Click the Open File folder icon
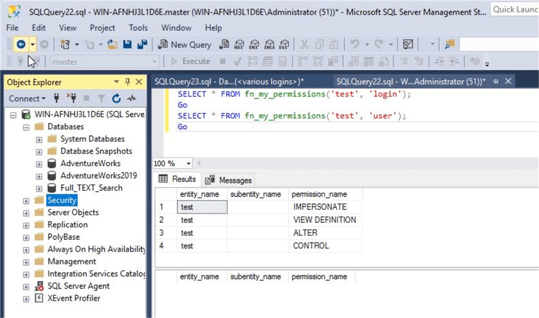 pyautogui.click(x=112, y=44)
